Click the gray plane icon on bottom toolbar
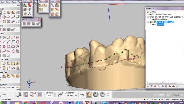This screenshot has width=184, height=104. [x=26, y=94]
